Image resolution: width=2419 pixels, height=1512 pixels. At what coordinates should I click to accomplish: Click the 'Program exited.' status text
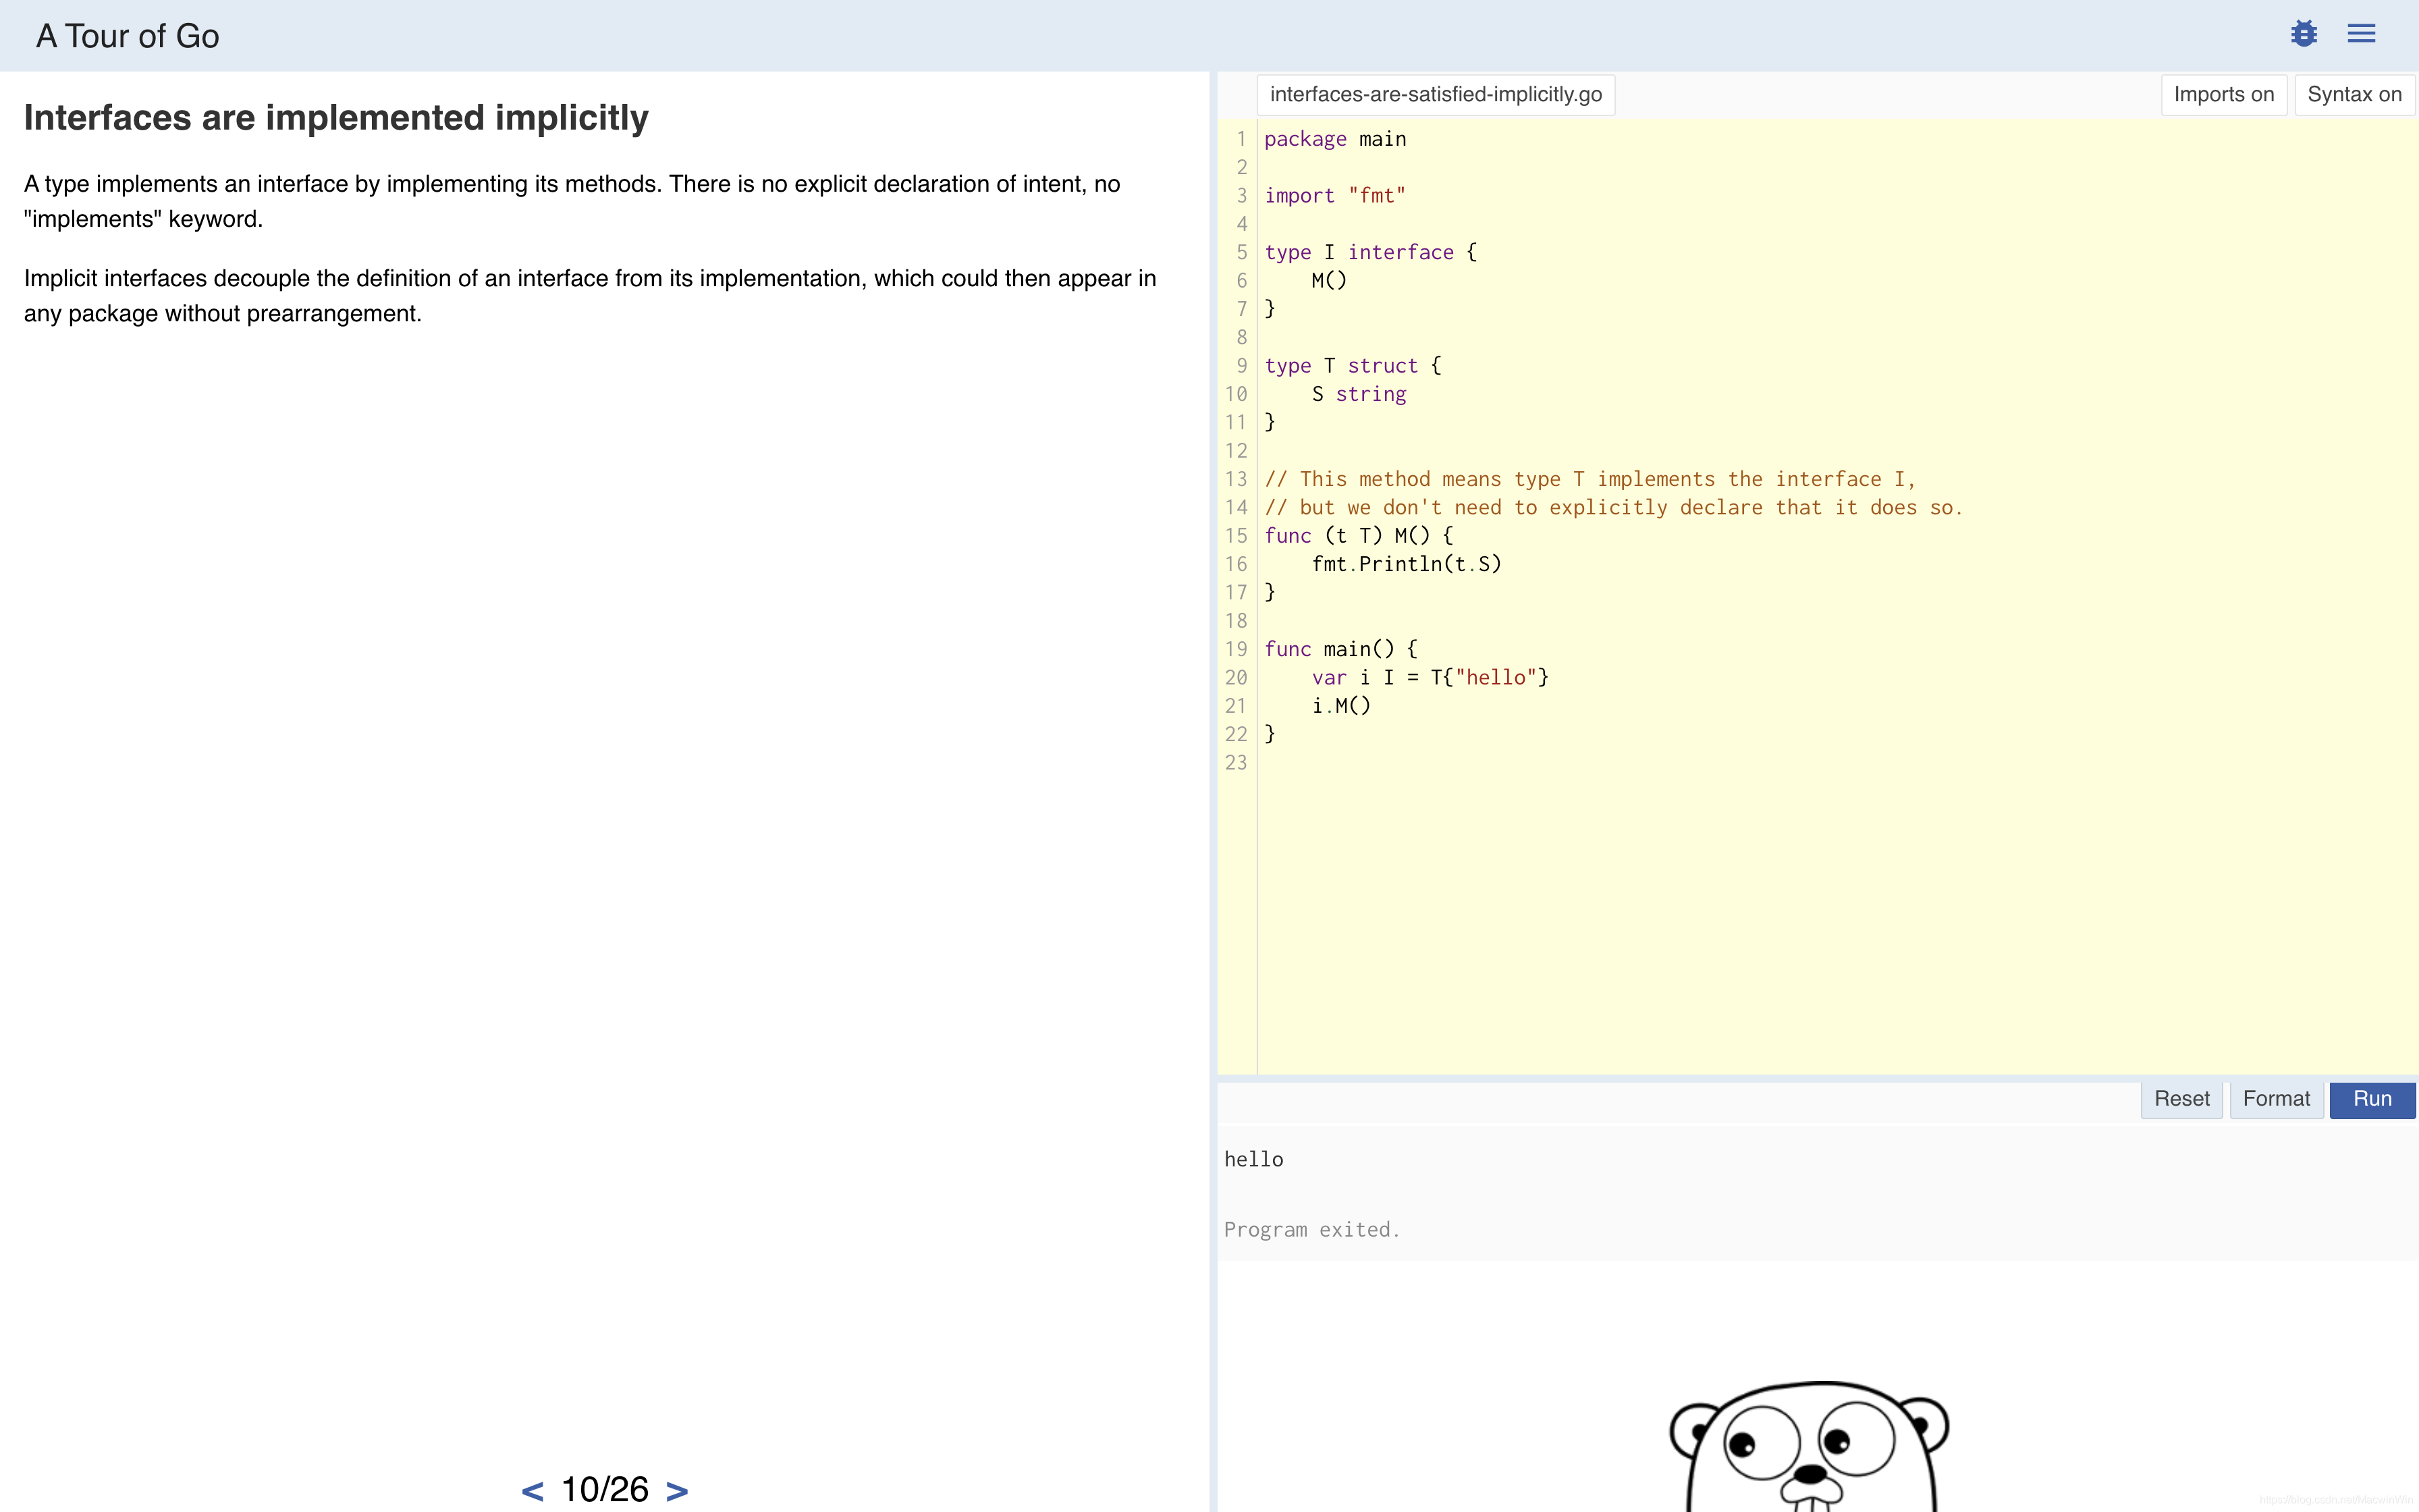point(1311,1230)
